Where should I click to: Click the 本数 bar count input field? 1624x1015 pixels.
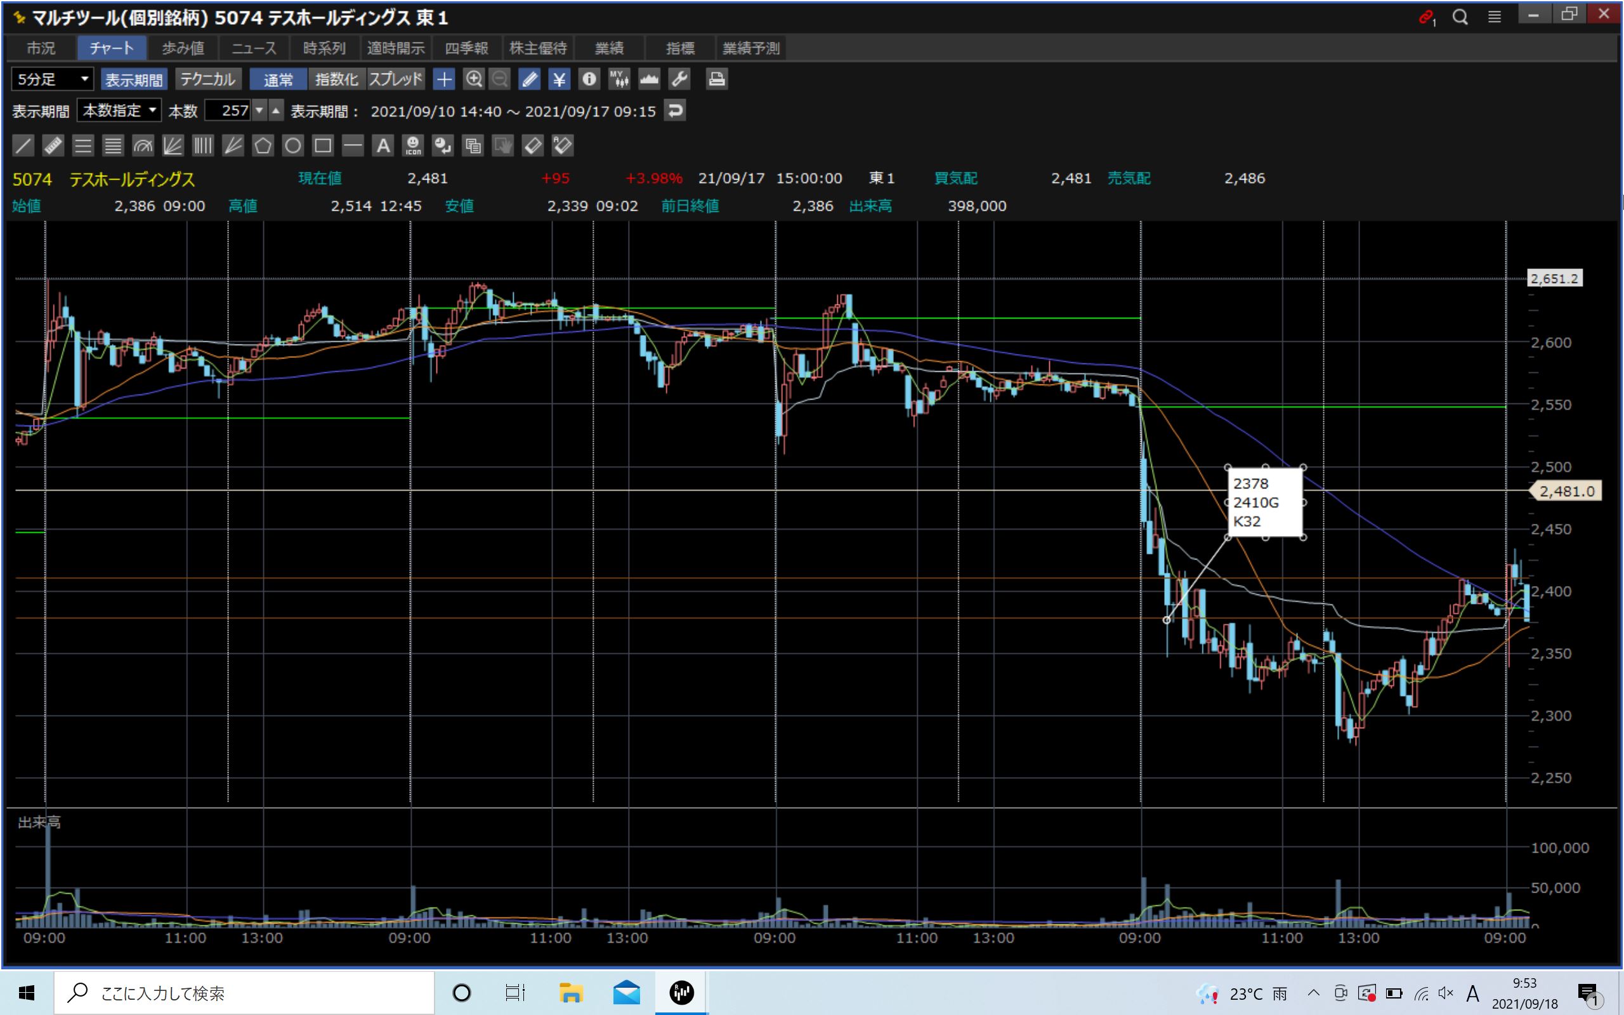pos(228,110)
